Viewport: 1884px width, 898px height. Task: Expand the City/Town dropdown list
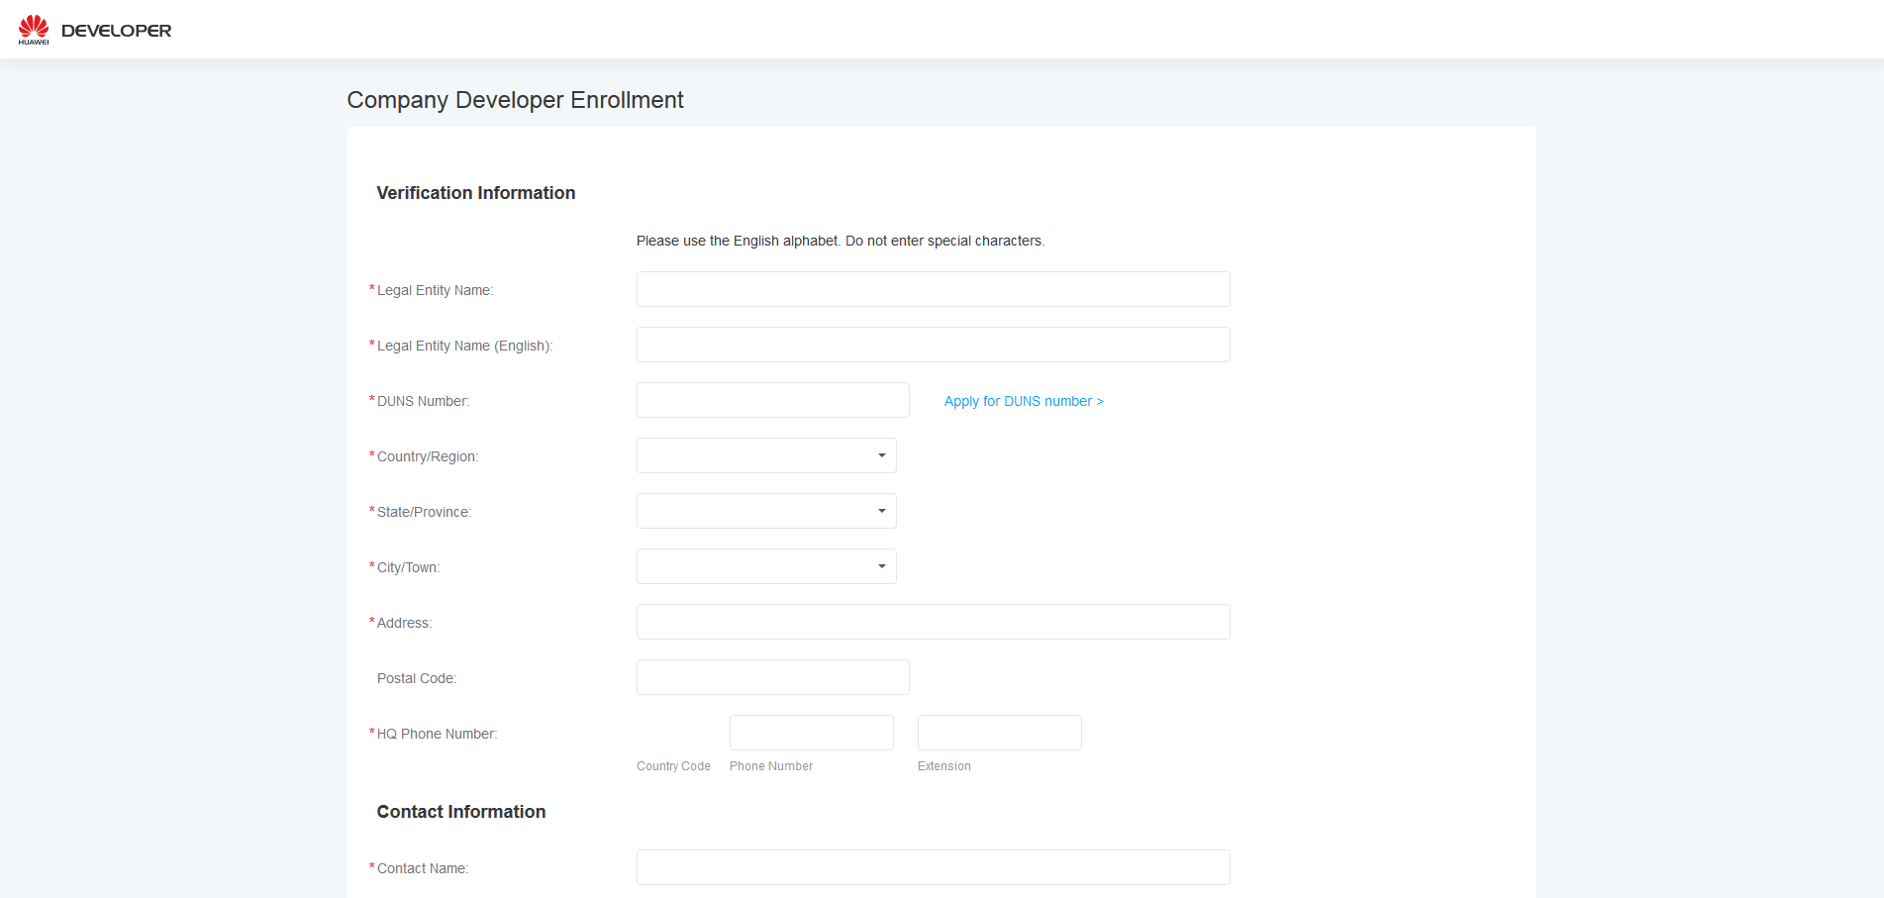click(766, 566)
